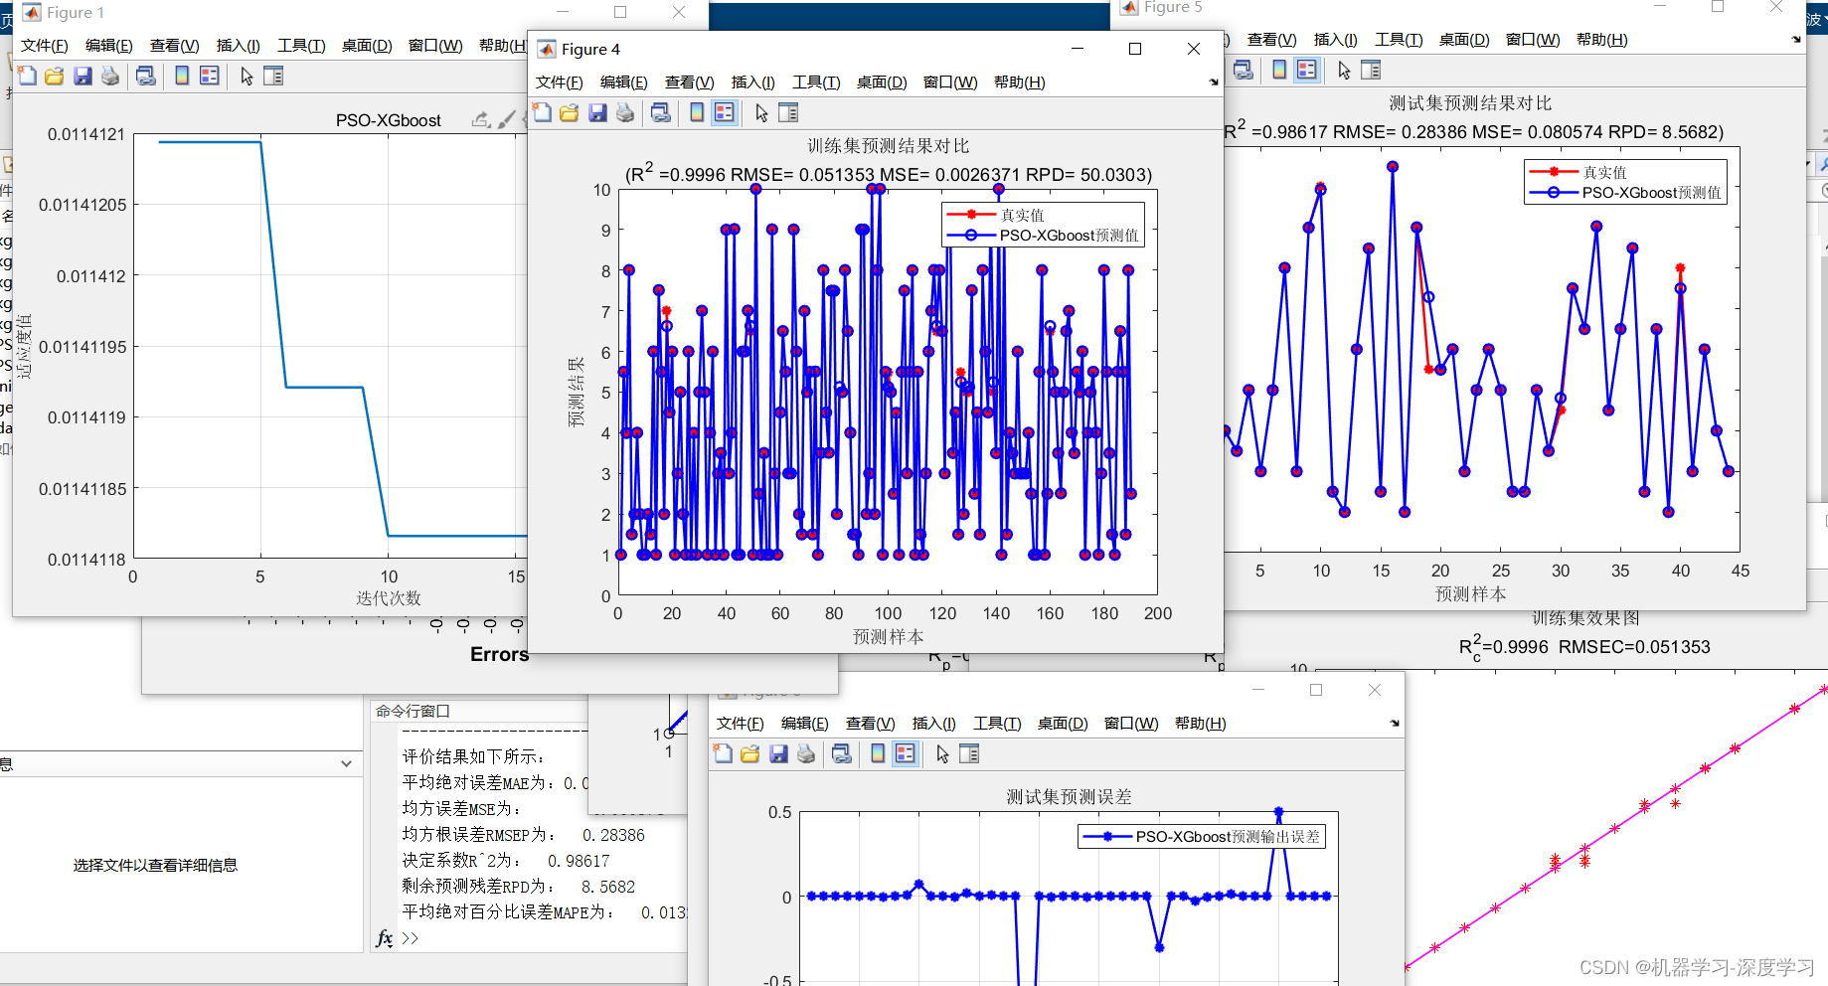Toggle Insert Legend in Figure 4 toolbar

click(x=725, y=113)
